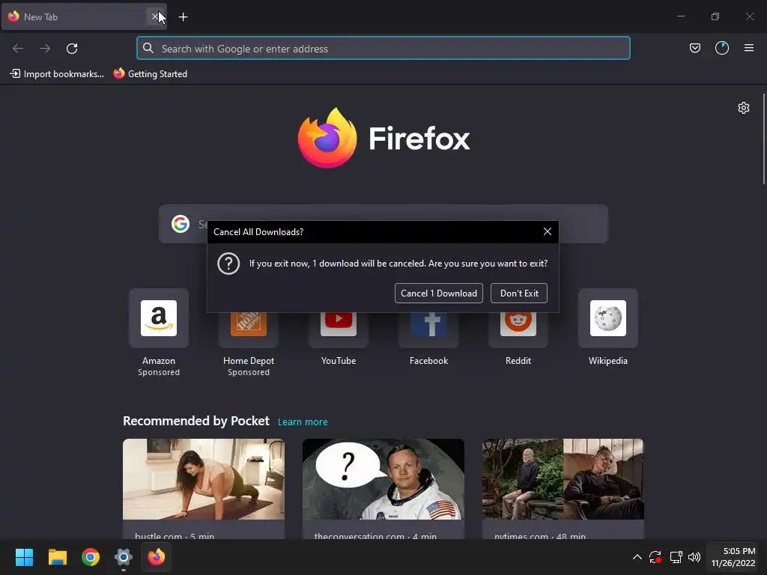Image resolution: width=767 pixels, height=575 pixels.
Task: Choose Don't Exit in the dialog
Action: (518, 293)
